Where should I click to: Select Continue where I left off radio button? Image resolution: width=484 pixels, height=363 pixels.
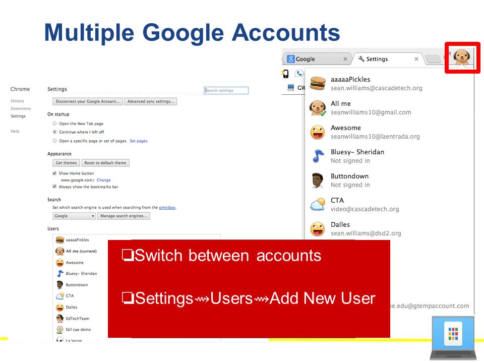(54, 132)
